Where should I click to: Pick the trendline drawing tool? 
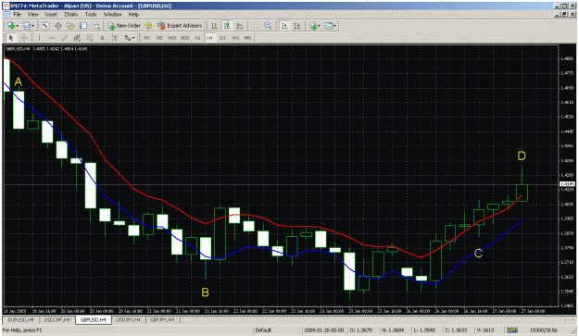click(x=64, y=38)
